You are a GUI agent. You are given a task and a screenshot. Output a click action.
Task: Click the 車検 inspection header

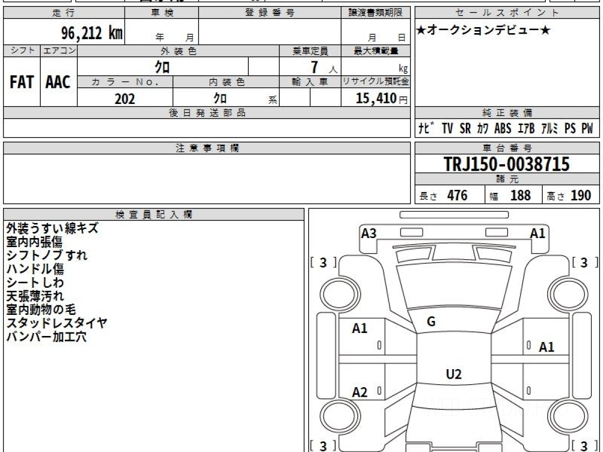[x=162, y=13]
